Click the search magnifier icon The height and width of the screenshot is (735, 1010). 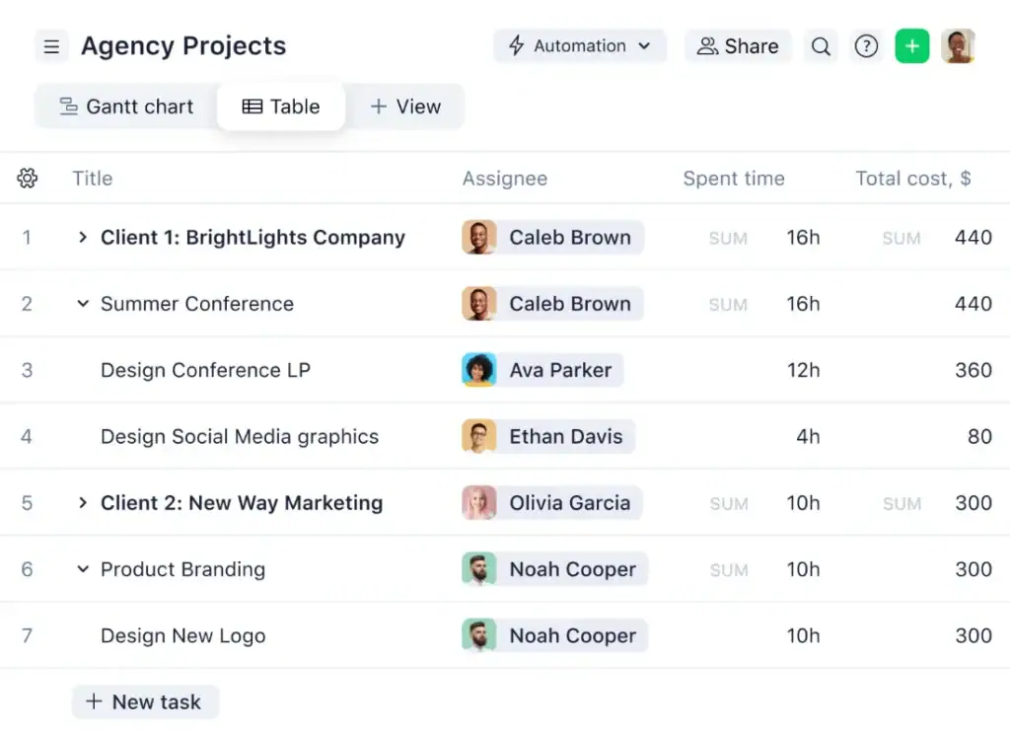tap(821, 45)
